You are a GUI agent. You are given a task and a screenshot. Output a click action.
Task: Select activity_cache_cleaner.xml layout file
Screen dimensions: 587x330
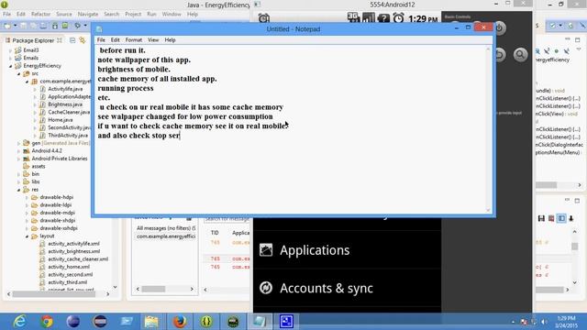(78, 258)
